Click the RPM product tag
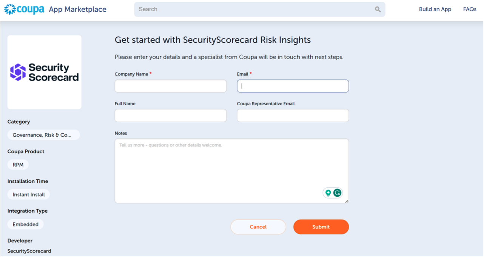 pyautogui.click(x=18, y=164)
